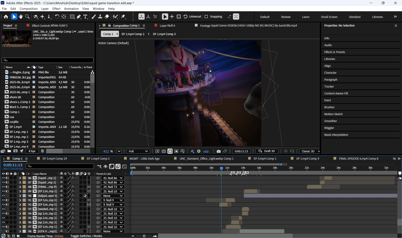
Task: Select the Hand tool
Action: coord(21,17)
